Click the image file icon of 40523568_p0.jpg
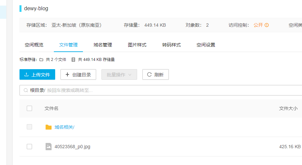302x165 pixels. pyautogui.click(x=49, y=147)
